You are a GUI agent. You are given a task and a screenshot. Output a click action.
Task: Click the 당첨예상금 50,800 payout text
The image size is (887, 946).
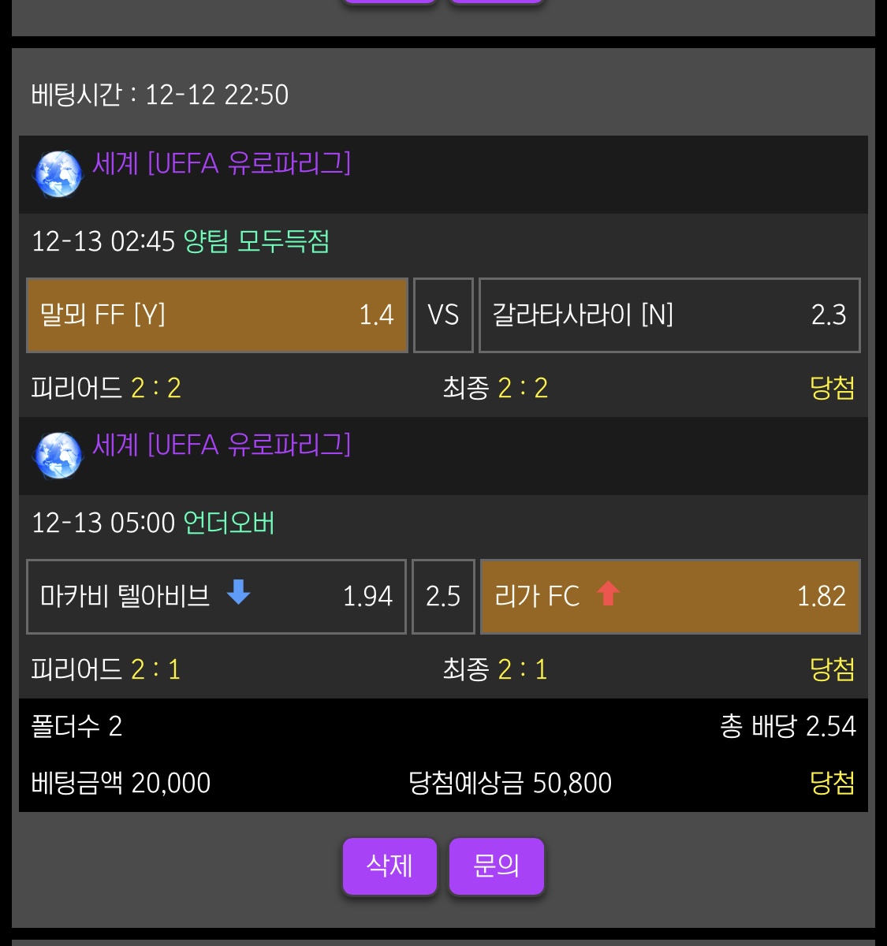pyautogui.click(x=509, y=783)
